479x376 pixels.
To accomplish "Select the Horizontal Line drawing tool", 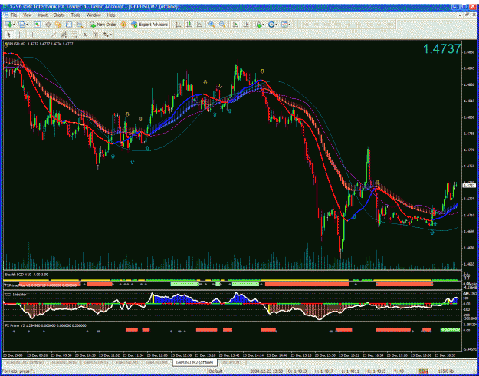I will (43, 35).
